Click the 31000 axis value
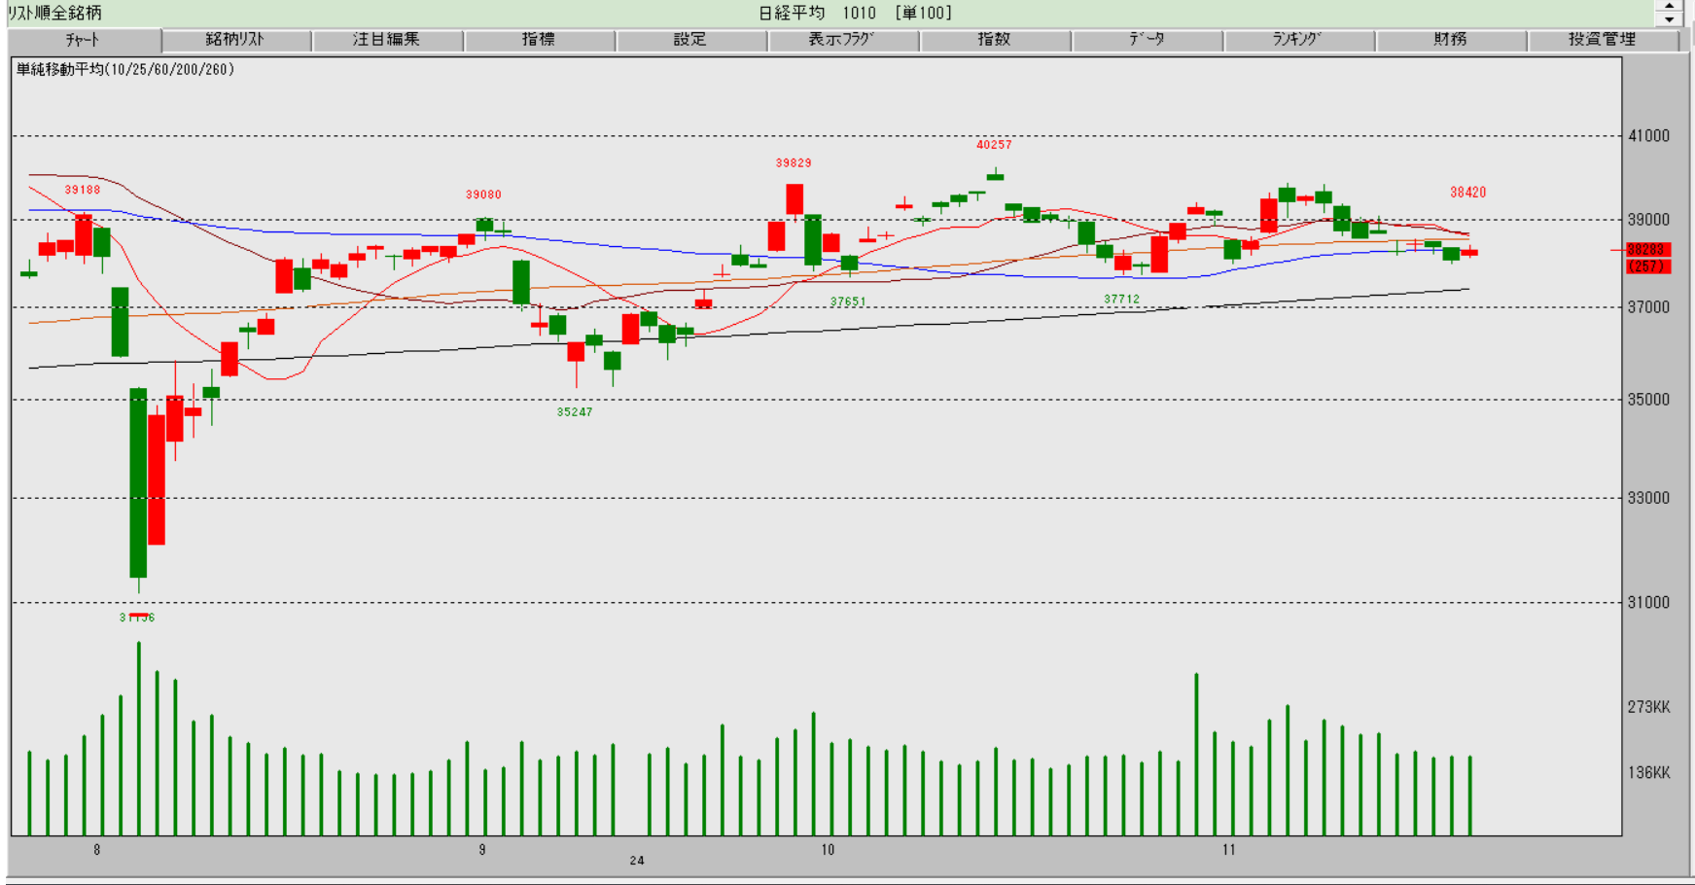Viewport: 1695px width, 885px height. 1648,603
